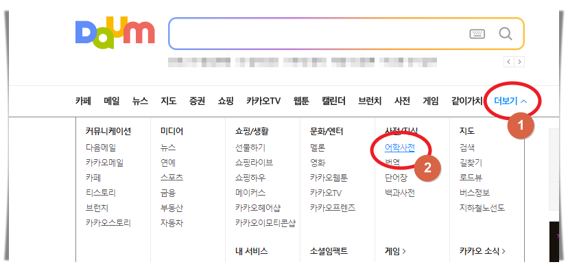Select 지도 in top navigation bar
This screenshot has height=271, width=568.
169,101
